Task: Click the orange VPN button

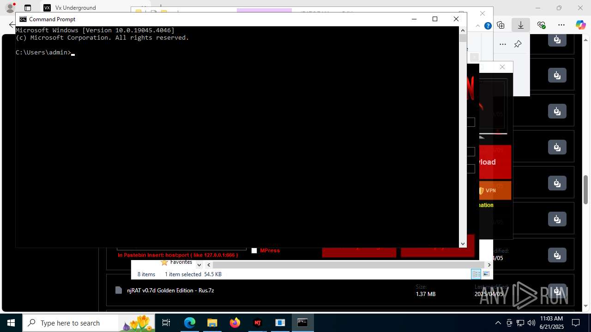Action: [495, 190]
